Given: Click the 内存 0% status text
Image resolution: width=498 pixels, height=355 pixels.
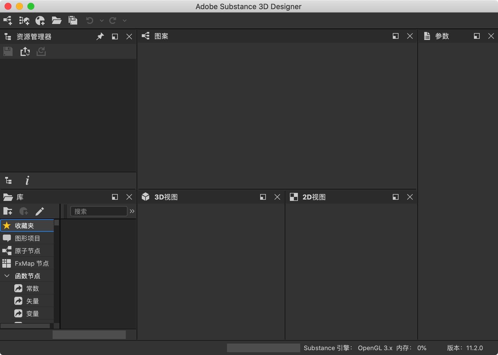Looking at the screenshot, I should pyautogui.click(x=411, y=348).
